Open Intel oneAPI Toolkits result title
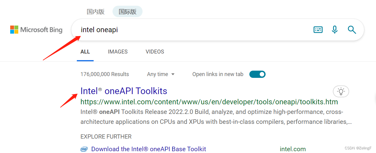The width and height of the screenshot is (376, 153). [124, 91]
